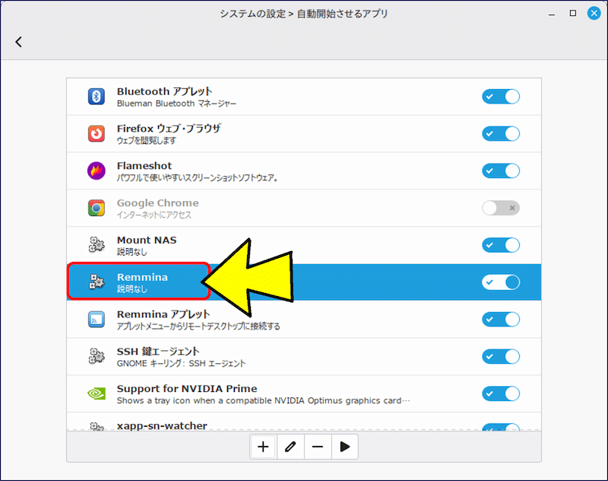The width and height of the screenshot is (608, 481).
Task: Enable Google Chrome autostart toggle
Action: point(500,208)
